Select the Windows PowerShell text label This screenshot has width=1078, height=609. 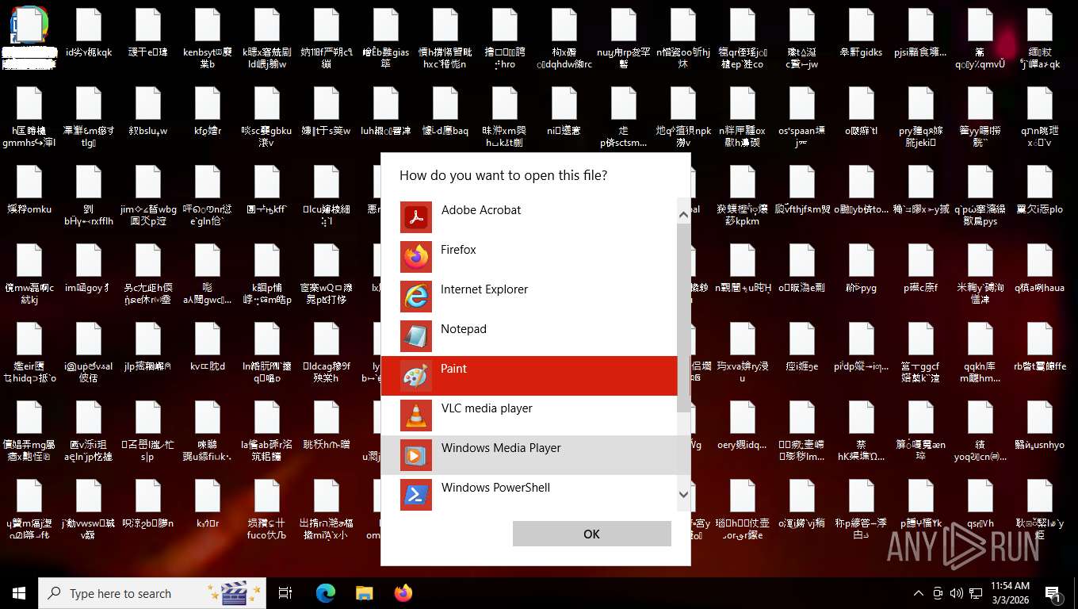point(495,488)
